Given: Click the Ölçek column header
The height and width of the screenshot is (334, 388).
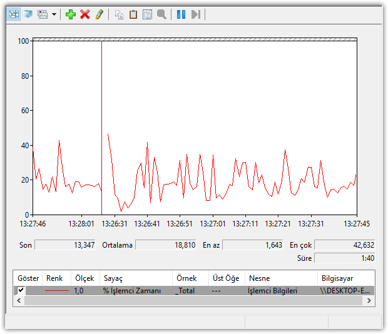Looking at the screenshot, I should (84, 278).
